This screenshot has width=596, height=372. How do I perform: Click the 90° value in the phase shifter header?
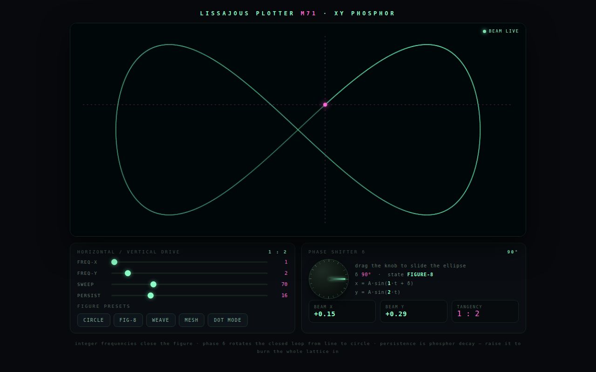click(513, 252)
